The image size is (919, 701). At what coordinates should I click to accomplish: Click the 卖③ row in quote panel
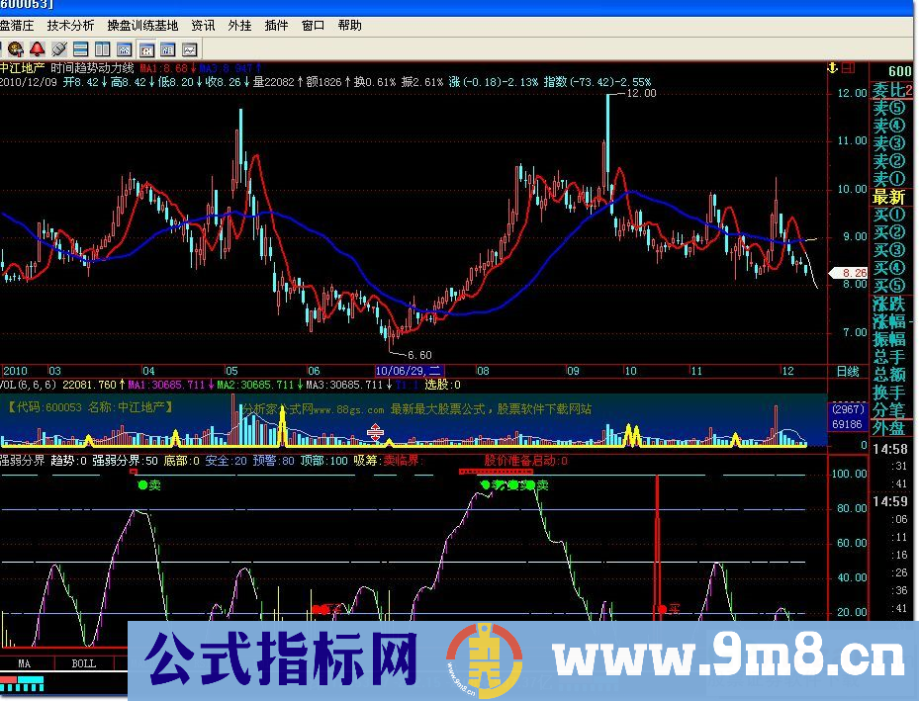coord(889,143)
